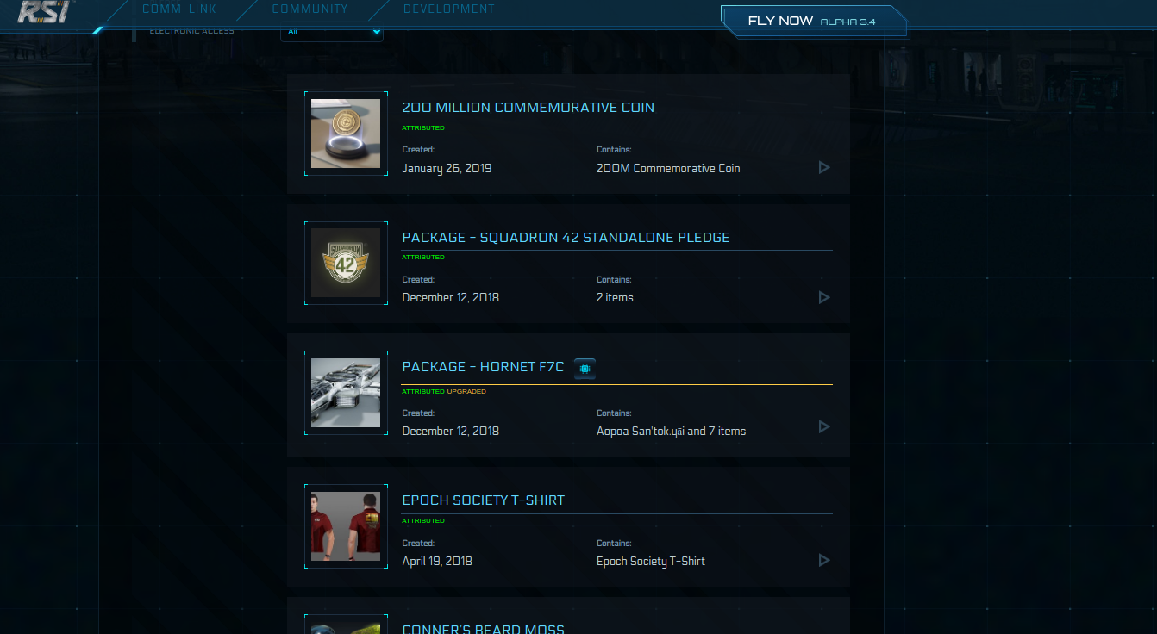Screen dimensions: 1157x634
Task: Open the Conner's Beard Moss thumbnail
Action: (346, 628)
